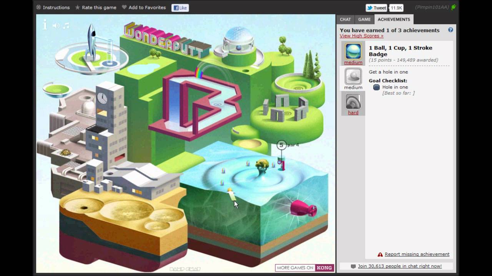The width and height of the screenshot is (492, 276).
Task: Open the Instructions link
Action: (53, 7)
